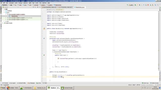The height and width of the screenshot is (90, 161).
Task: Click the Search Everywhere magnifier icon
Action: 158,5
